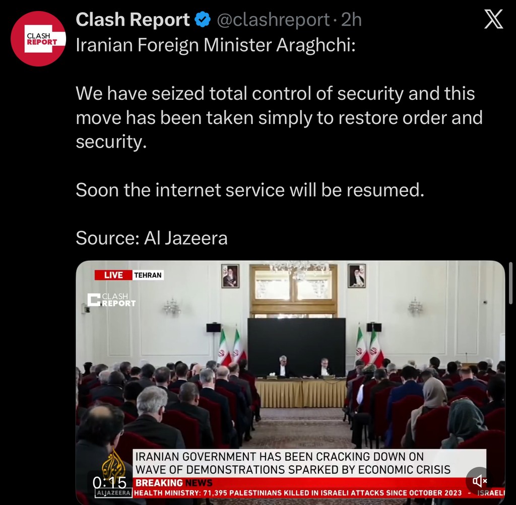Click the X logo in the top corner

[493, 19]
